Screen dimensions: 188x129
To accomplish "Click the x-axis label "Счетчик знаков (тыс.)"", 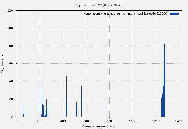I will point(99,126).
